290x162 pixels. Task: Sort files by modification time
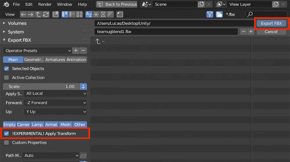(103, 15)
